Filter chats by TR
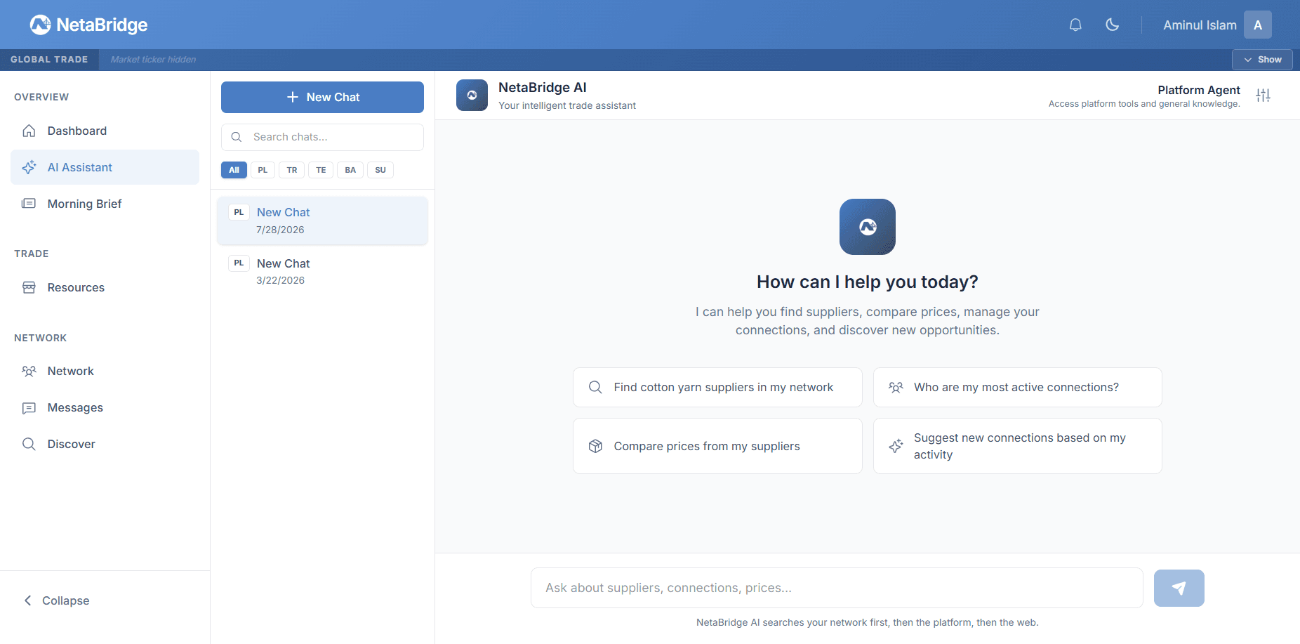The width and height of the screenshot is (1300, 644). [x=292, y=170]
